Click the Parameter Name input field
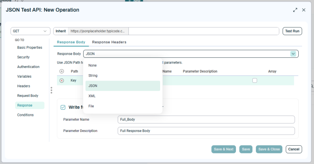The height and width of the screenshot is (164, 314). tap(206, 120)
